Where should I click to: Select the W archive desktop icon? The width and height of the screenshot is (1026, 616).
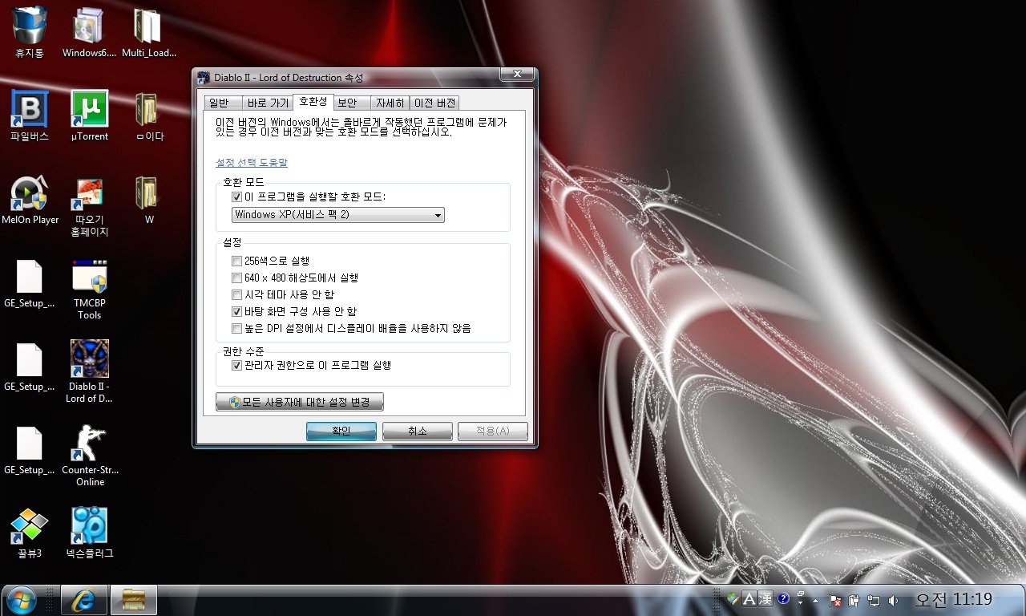148,199
